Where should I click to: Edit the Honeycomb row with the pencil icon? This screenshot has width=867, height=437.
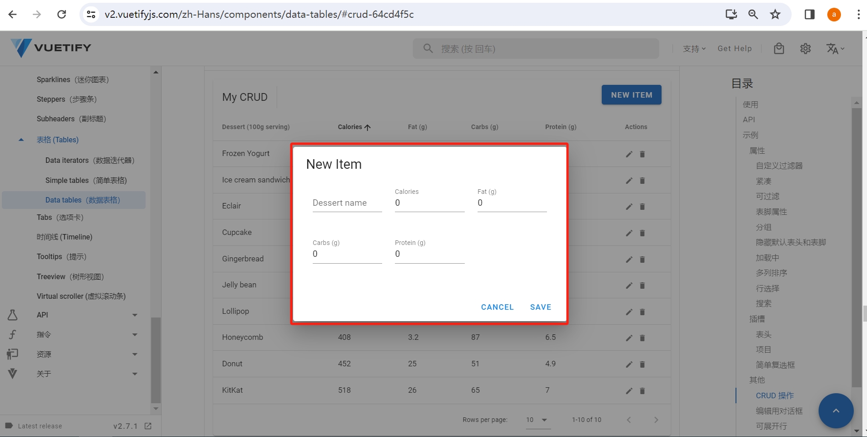(x=629, y=338)
